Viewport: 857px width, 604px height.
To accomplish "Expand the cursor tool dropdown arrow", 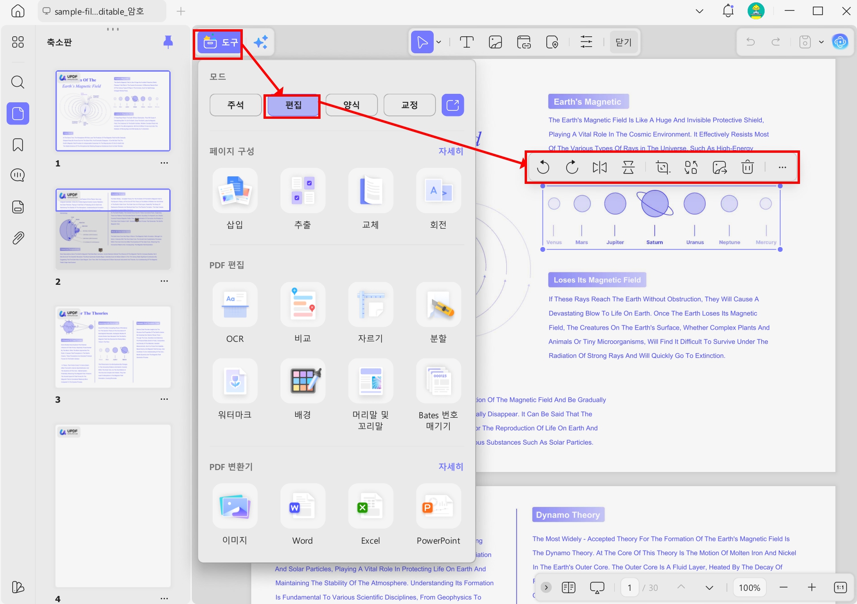I will 438,42.
